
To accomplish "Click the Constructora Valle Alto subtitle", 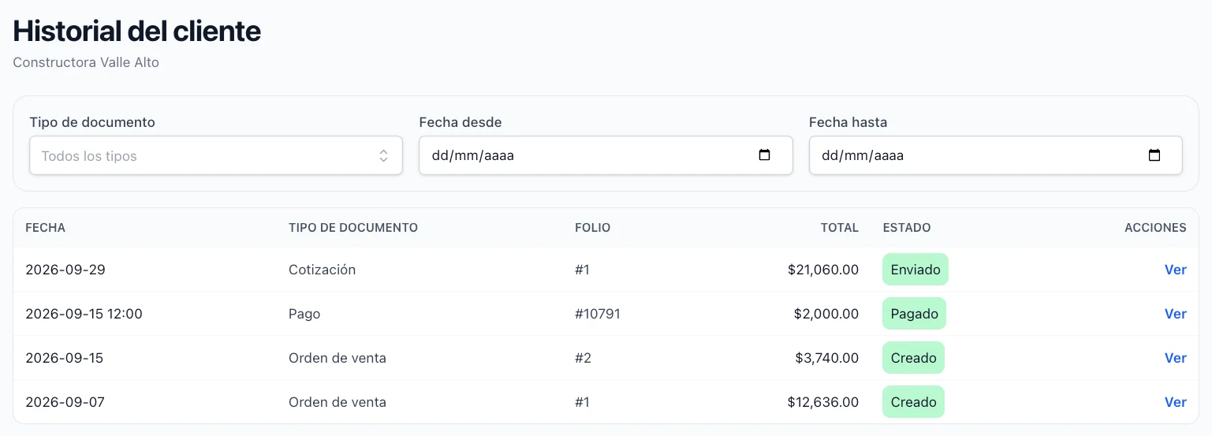I will pos(86,62).
